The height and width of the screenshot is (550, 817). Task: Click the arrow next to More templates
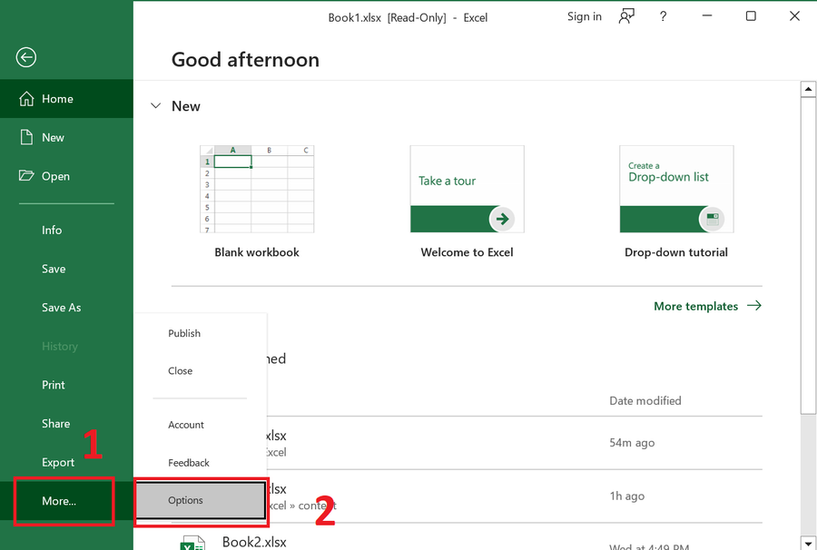coord(754,306)
